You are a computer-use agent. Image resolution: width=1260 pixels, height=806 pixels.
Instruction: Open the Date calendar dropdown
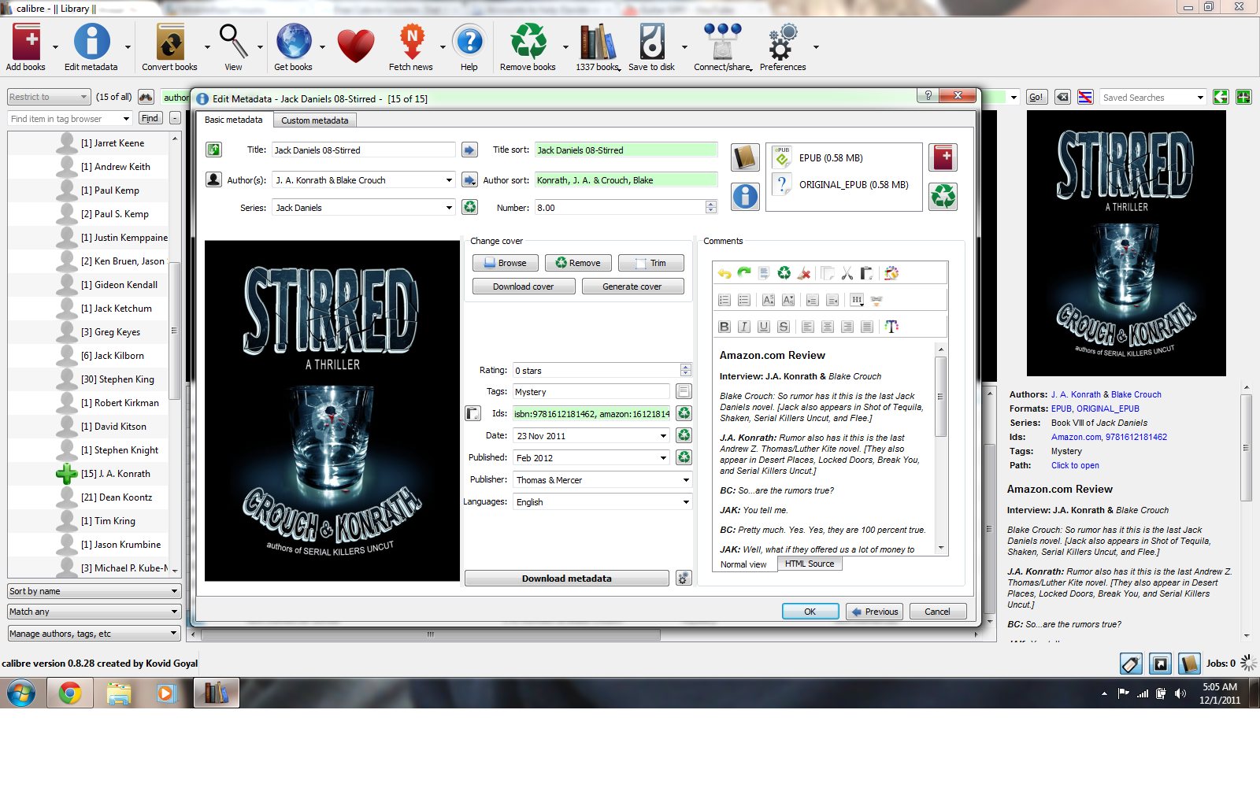(x=663, y=435)
